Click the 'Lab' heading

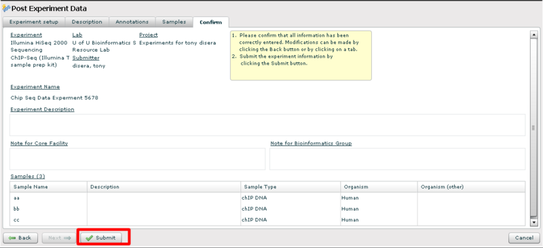pyautogui.click(x=77, y=35)
